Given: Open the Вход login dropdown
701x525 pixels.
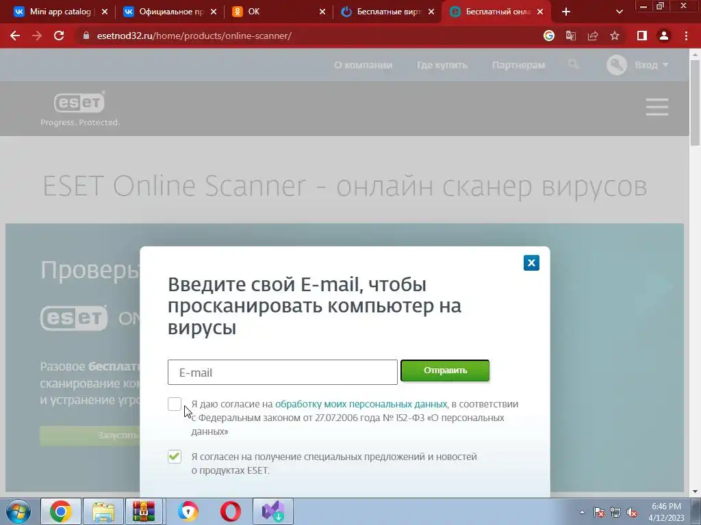Looking at the screenshot, I should [637, 65].
